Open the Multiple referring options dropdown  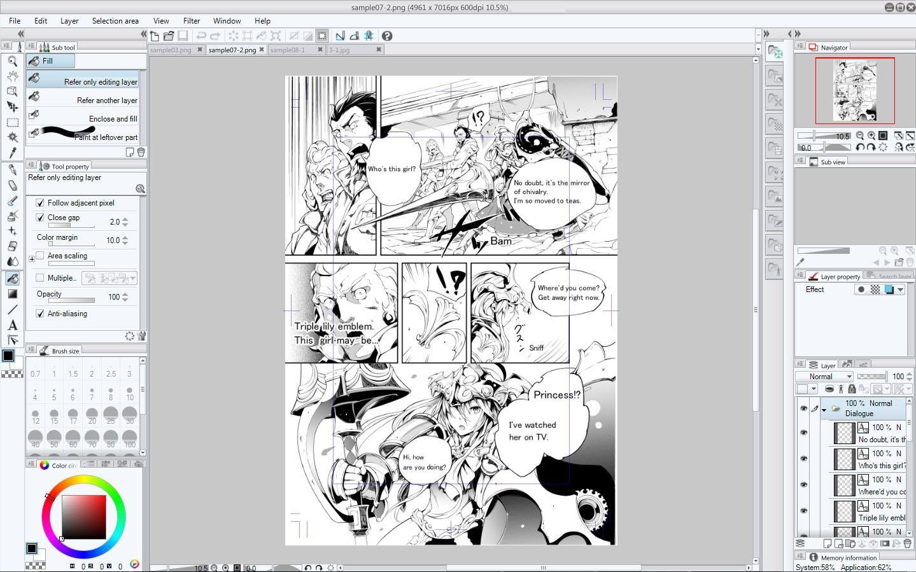click(x=132, y=278)
